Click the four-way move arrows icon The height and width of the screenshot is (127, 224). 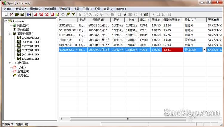(x=102, y=14)
